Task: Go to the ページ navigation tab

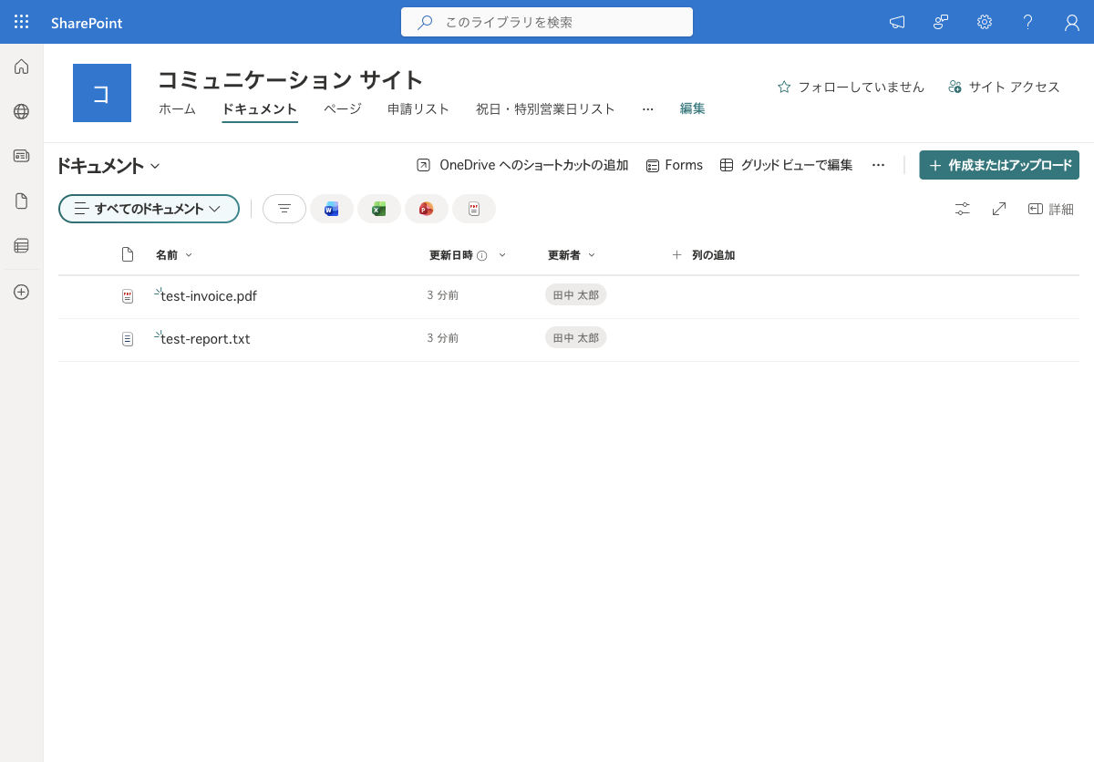Action: point(343,109)
